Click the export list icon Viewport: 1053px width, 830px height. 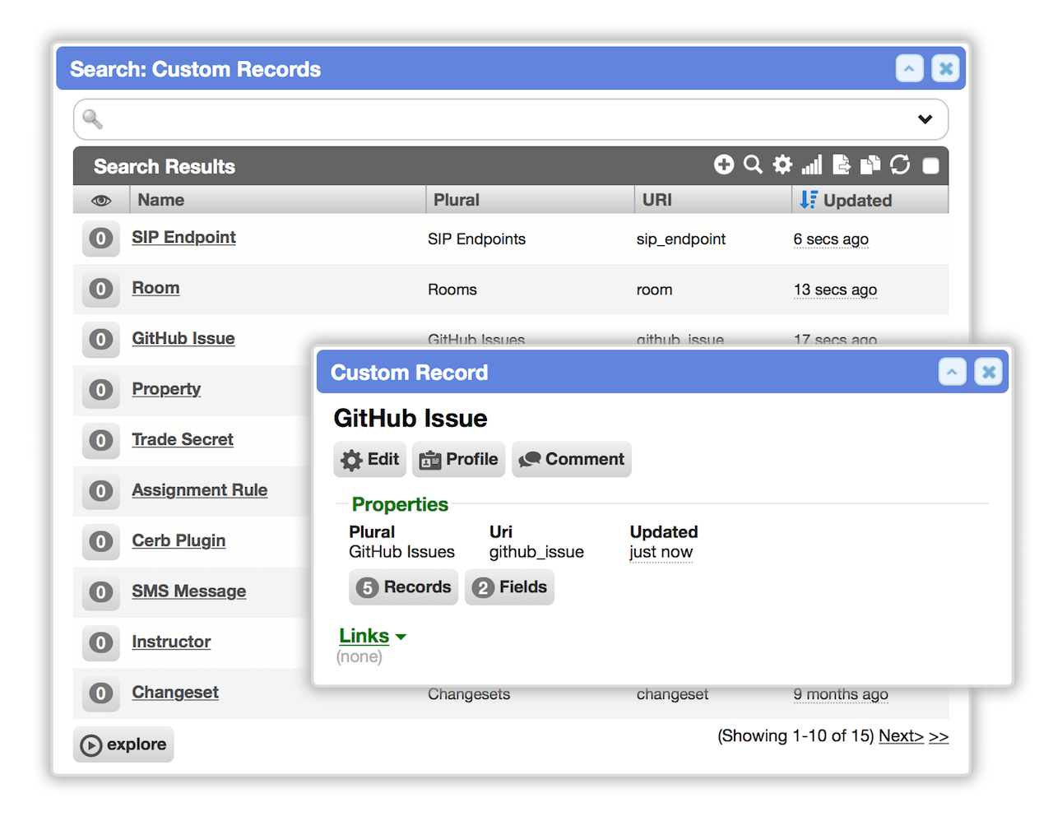pyautogui.click(x=842, y=165)
